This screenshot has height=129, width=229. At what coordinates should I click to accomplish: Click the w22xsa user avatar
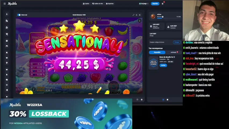(153, 16)
